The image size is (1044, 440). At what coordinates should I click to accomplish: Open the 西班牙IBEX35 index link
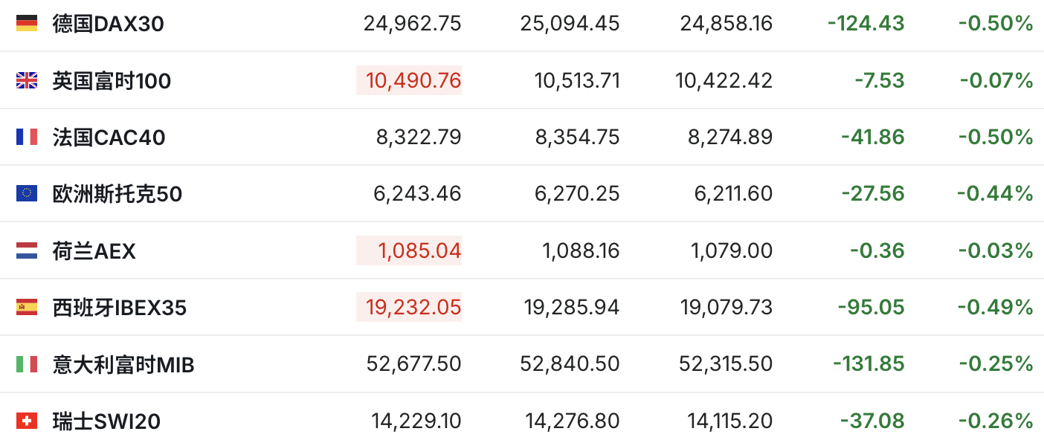tap(120, 308)
